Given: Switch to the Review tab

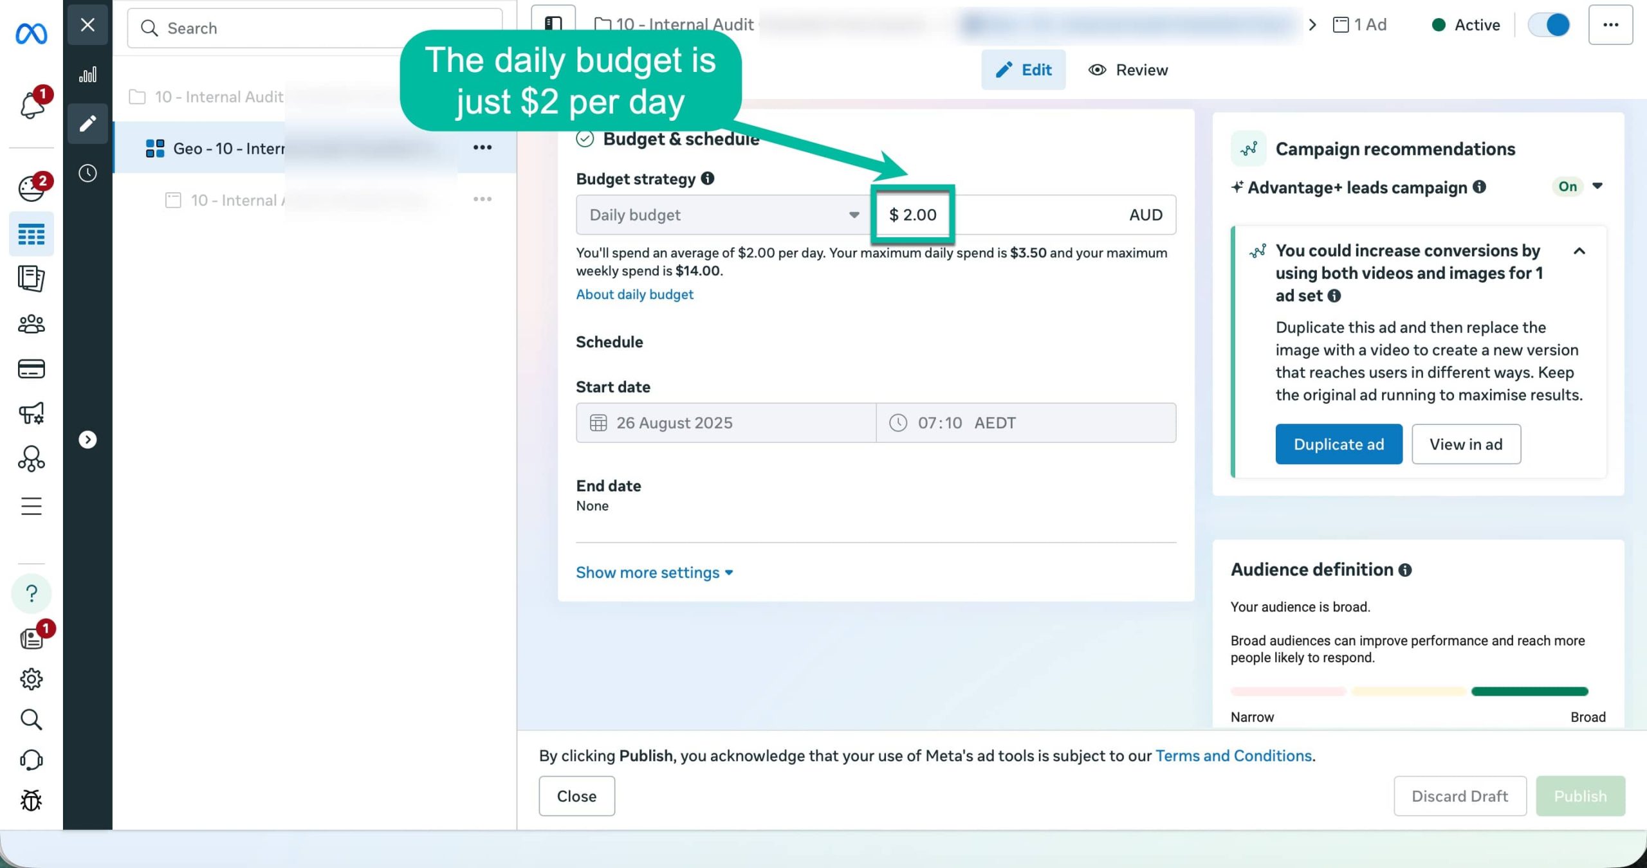Looking at the screenshot, I should 1128,69.
